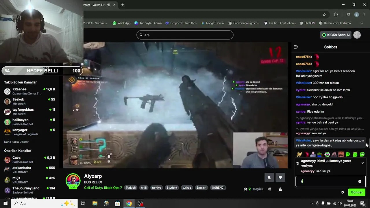Buy KICKs with KICKs Satın Al
This screenshot has width=370, height=208.
[x=336, y=35]
